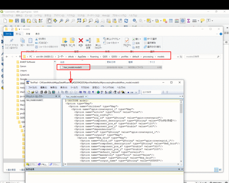The width and height of the screenshot is (229, 183).
Task: Click TextPad Open File icon
Action: pos(33,92)
